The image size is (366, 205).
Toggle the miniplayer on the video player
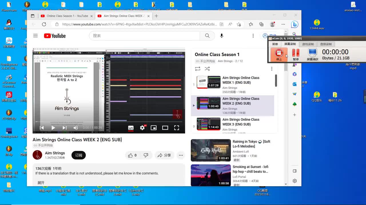click(x=154, y=128)
